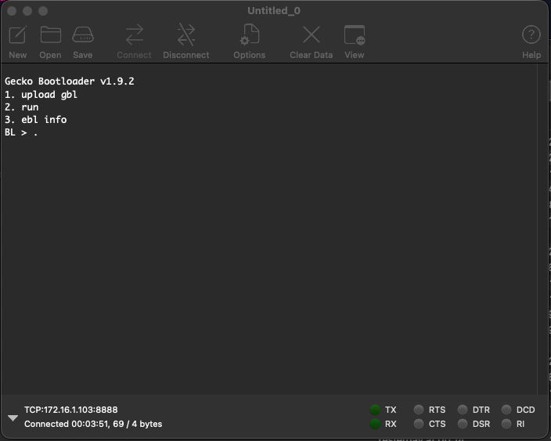Disconnect the current TCP session
This screenshot has width=551, height=441.
tap(186, 34)
